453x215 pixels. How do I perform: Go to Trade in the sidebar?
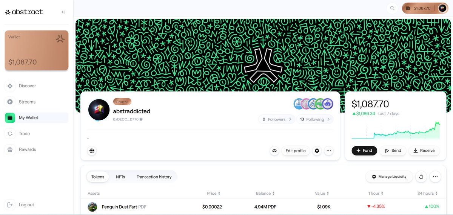click(x=37, y=134)
